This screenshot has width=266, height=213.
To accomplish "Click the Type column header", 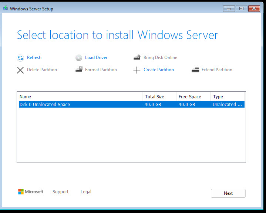I will click(x=227, y=96).
